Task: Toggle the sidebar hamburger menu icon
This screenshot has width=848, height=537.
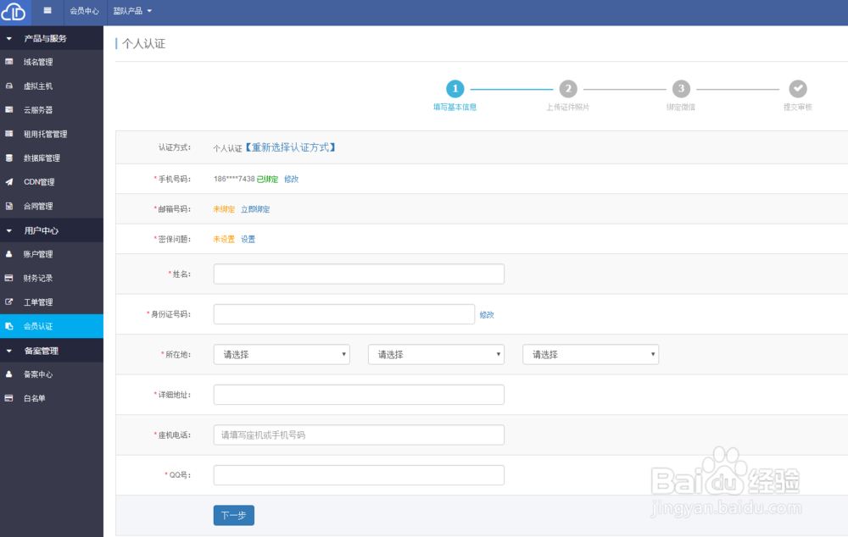Action: (x=47, y=10)
